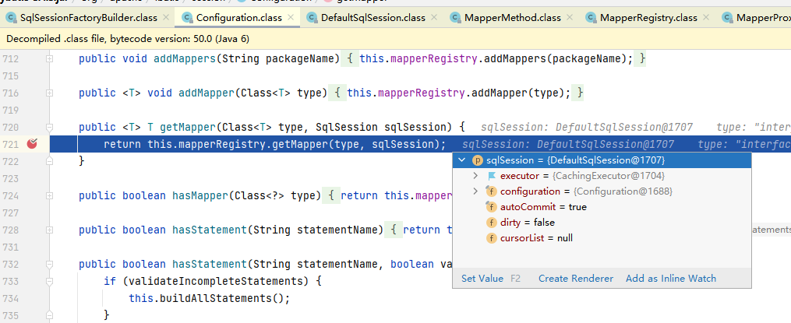Close MapperRegistry.class tab
Image resolution: width=791 pixels, height=323 pixels.
click(x=706, y=18)
